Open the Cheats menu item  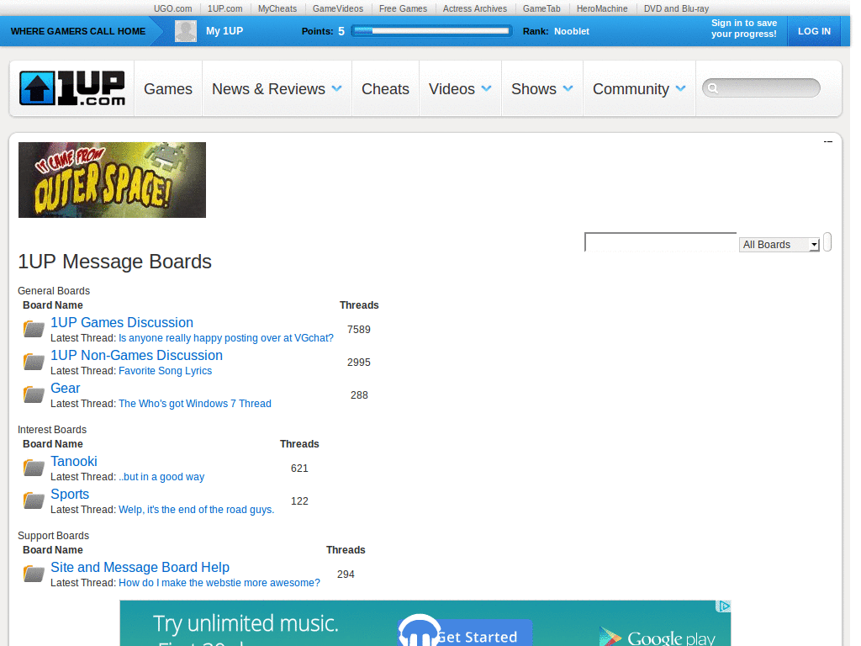385,89
